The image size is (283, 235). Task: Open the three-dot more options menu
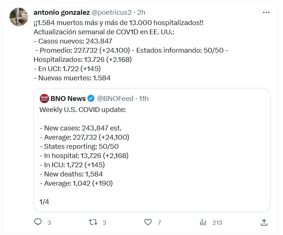(x=266, y=13)
